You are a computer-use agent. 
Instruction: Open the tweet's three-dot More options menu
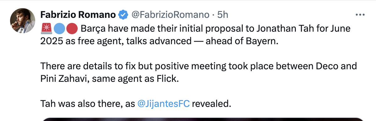pos(360,15)
